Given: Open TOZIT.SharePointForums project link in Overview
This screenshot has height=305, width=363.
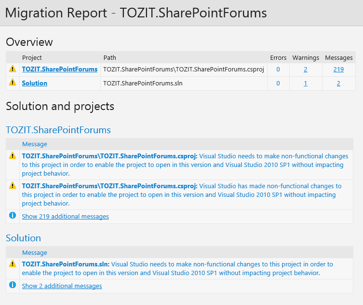Looking at the screenshot, I should 60,69.
